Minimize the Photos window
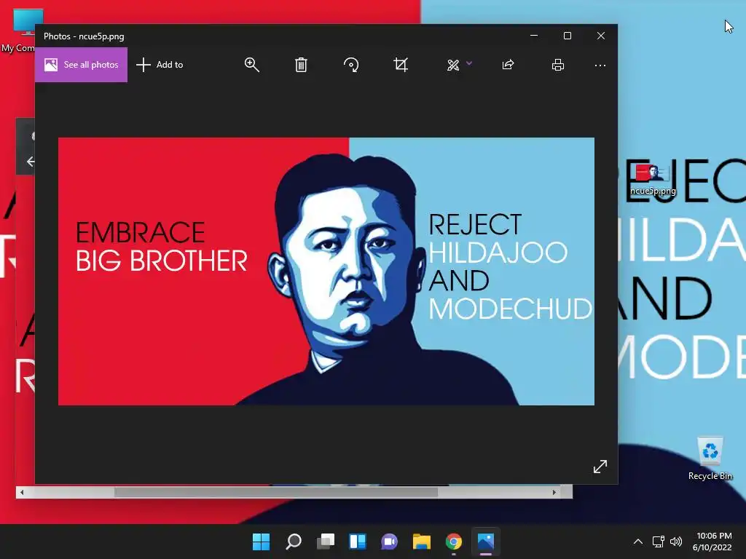This screenshot has width=746, height=559. coord(534,36)
